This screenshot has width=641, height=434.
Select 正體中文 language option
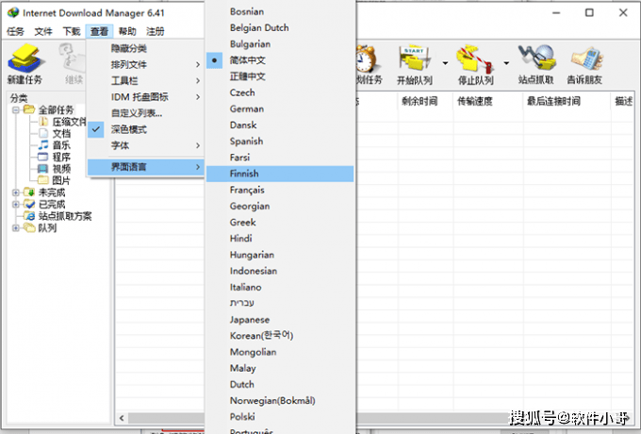point(280,76)
